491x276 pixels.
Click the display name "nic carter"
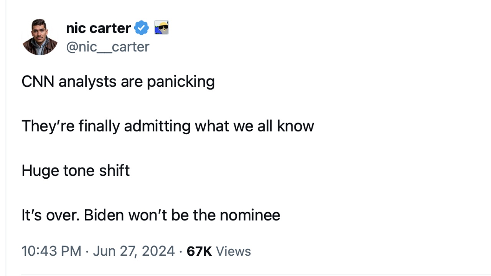(98, 28)
